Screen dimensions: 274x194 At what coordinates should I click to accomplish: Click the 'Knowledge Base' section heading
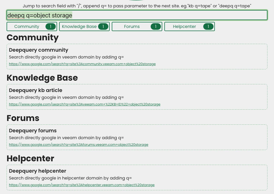click(x=42, y=78)
